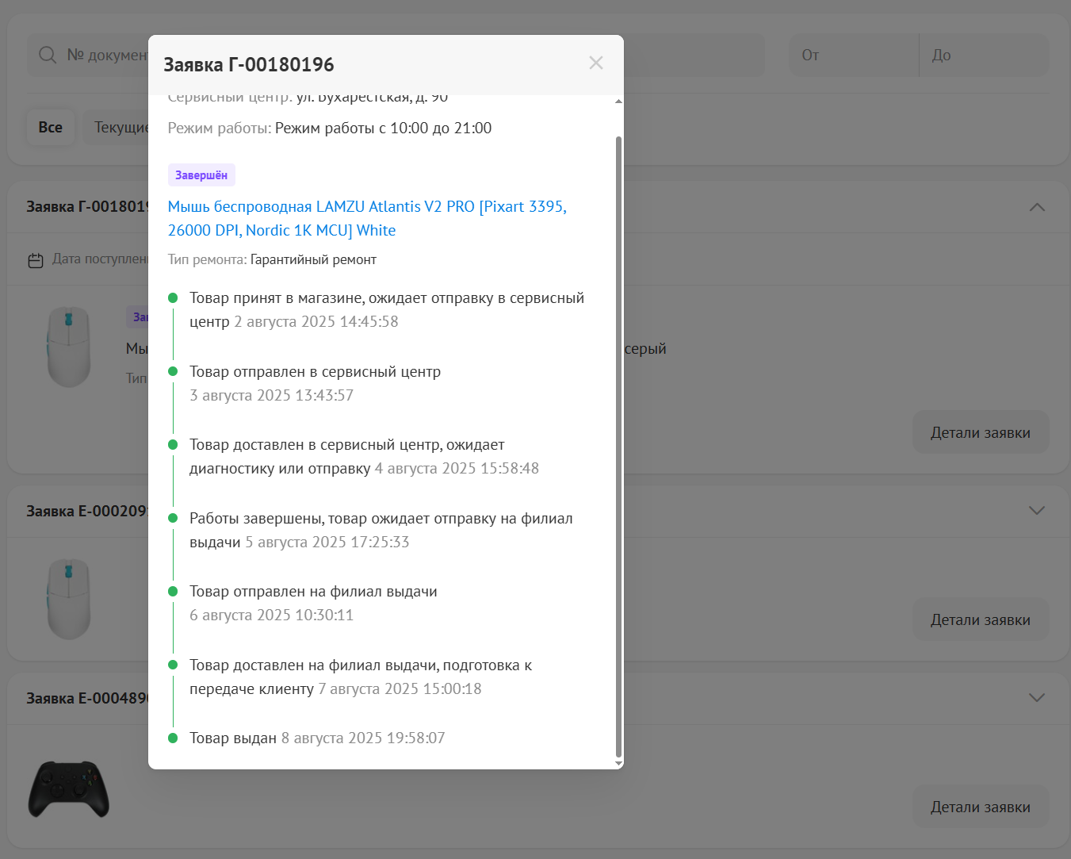Collapse the Заявка Г-0018019 section chevron
This screenshot has height=859, width=1071.
click(1036, 207)
